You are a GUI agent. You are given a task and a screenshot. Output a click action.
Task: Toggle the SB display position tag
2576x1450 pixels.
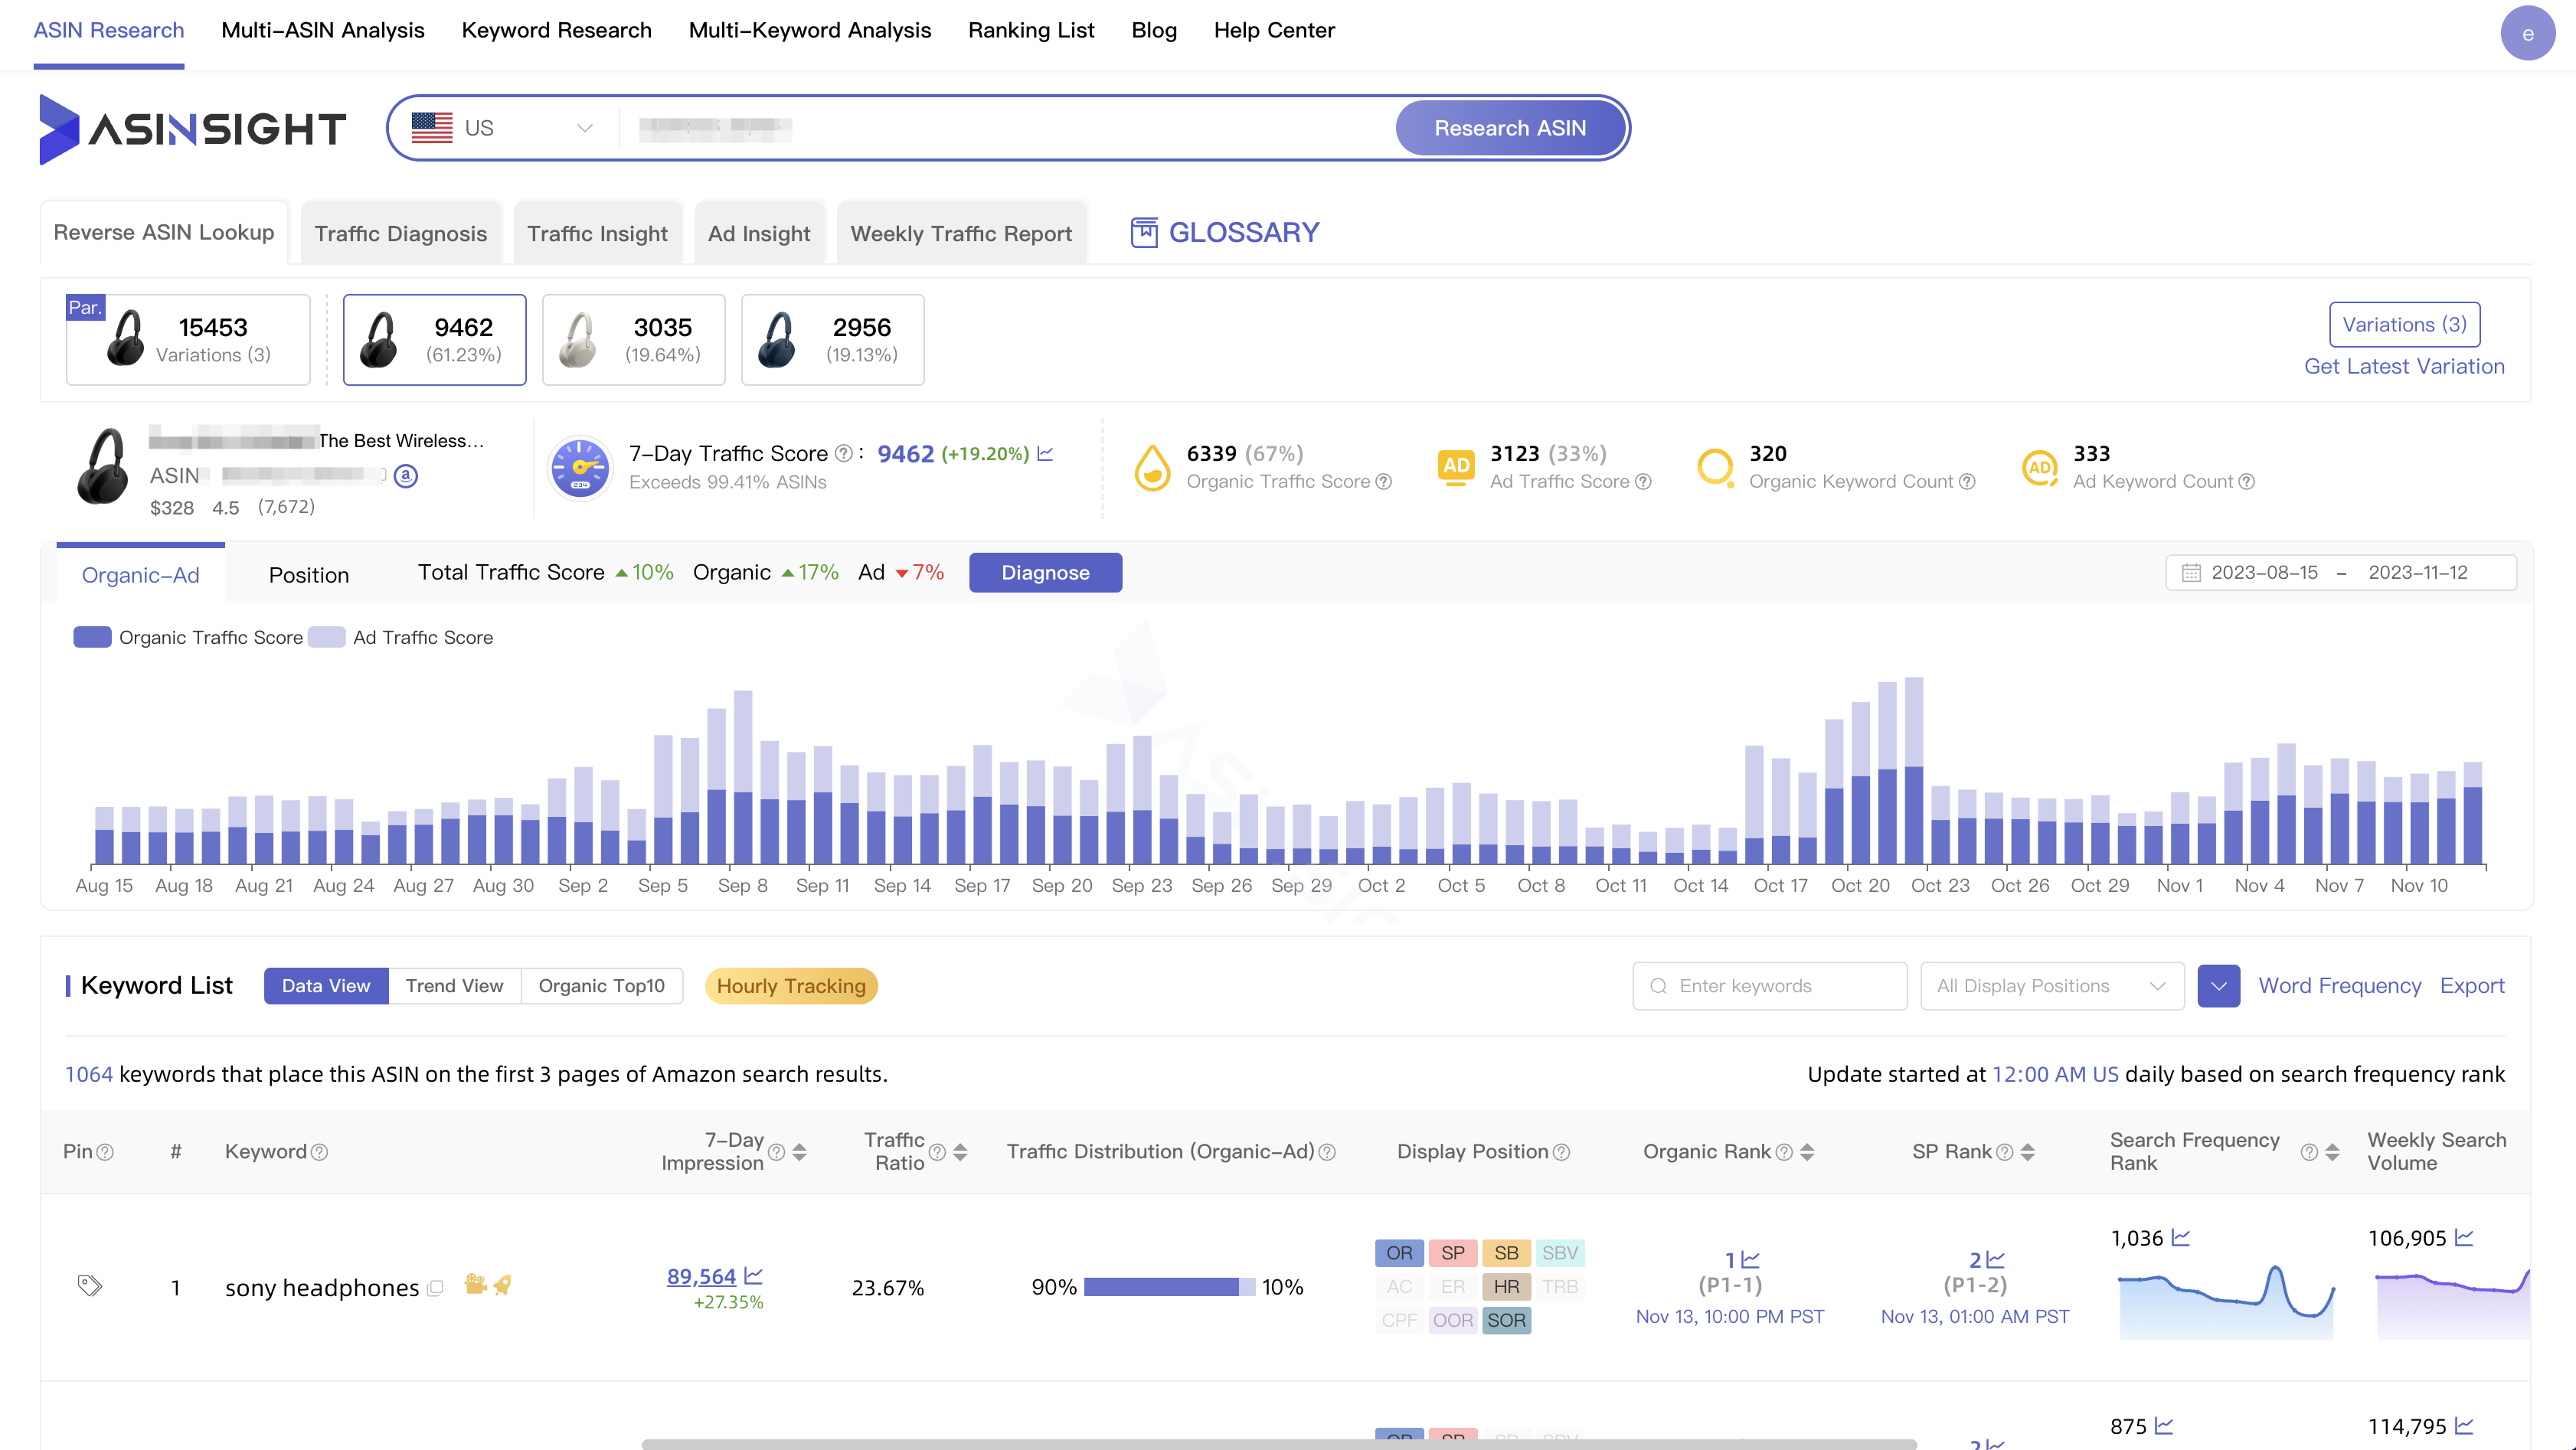click(x=1506, y=1253)
